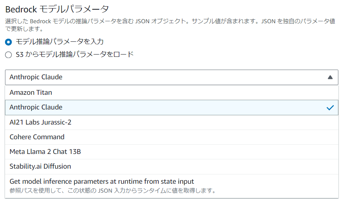Click the Anthropic Claude text in the closed combo box
The height and width of the screenshot is (205, 343).
click(x=36, y=77)
